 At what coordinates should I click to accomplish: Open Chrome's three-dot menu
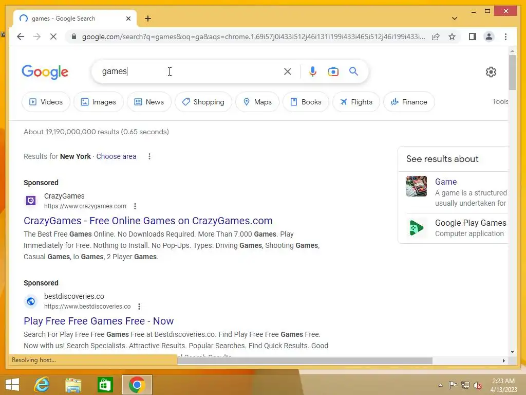505,37
